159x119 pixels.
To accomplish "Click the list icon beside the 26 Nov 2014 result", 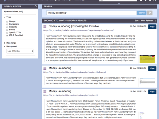I will (x=45, y=68).
